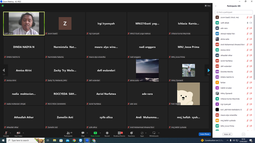Open TeamViewer from taskbar
255x143 pixels.
(80, 140)
